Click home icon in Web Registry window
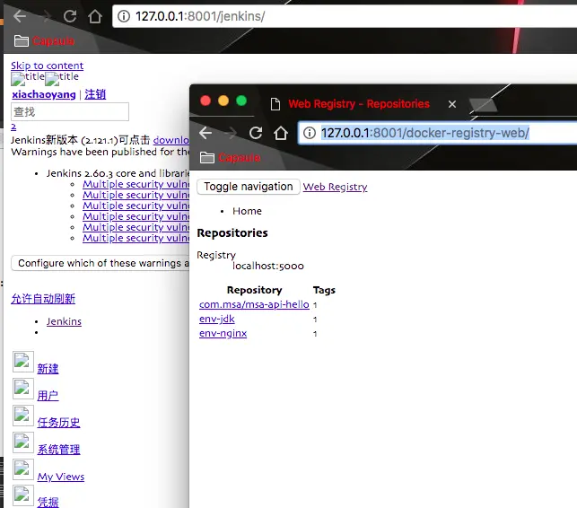 (281, 133)
